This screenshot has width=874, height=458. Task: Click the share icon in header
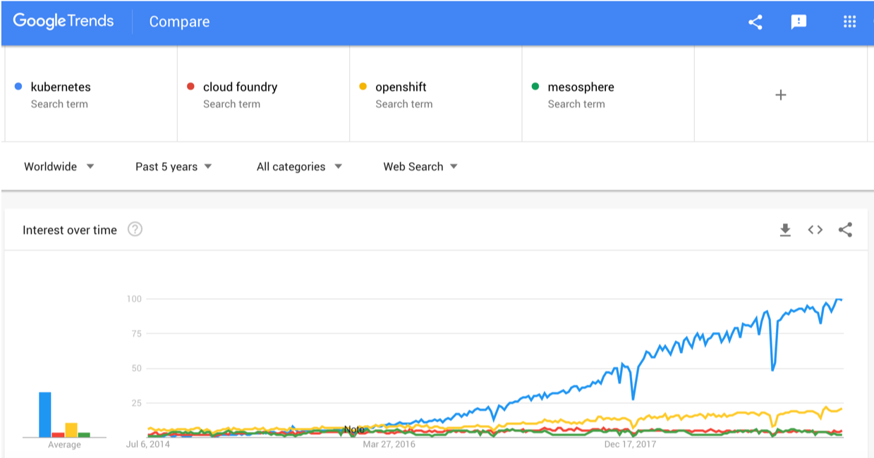(755, 23)
